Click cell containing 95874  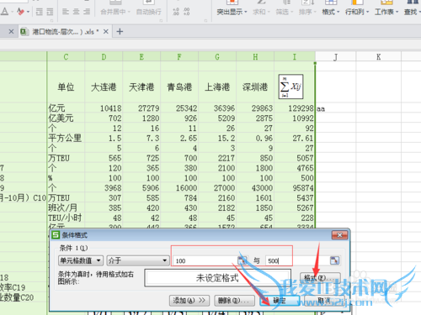coord(295,188)
